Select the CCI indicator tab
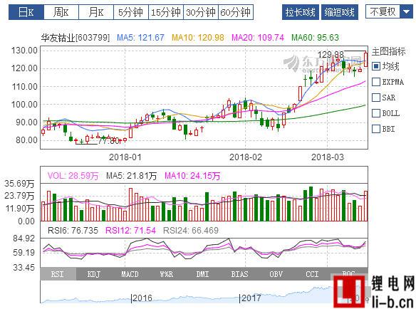This screenshot has height=309, width=416. coord(312,274)
